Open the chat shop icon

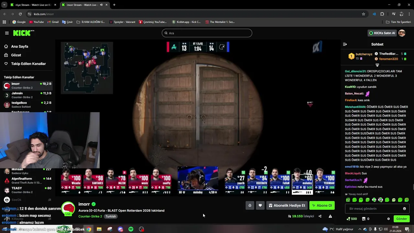pyautogui.click(x=364, y=219)
